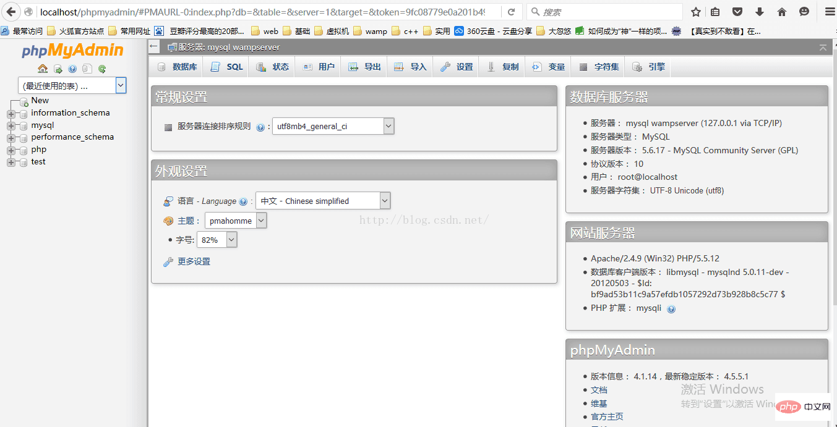Click the 维基 link

[x=599, y=404]
